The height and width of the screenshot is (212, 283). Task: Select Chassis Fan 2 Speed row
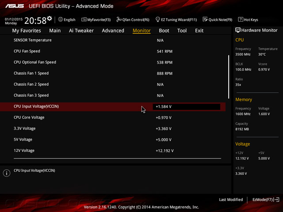(x=113, y=84)
